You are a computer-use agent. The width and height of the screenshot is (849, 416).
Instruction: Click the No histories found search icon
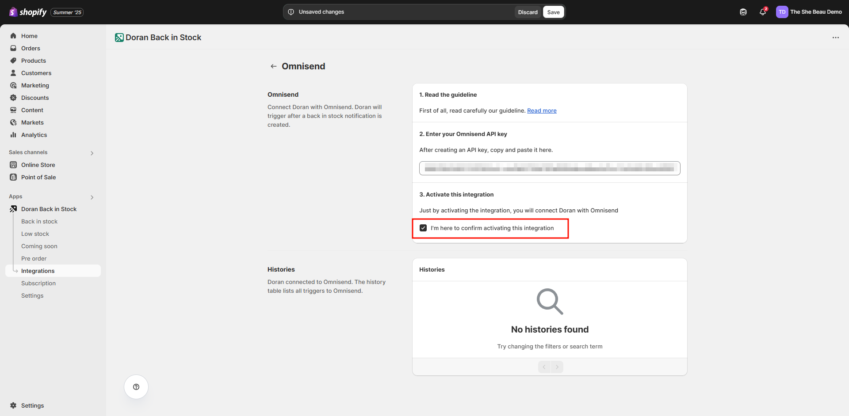550,302
